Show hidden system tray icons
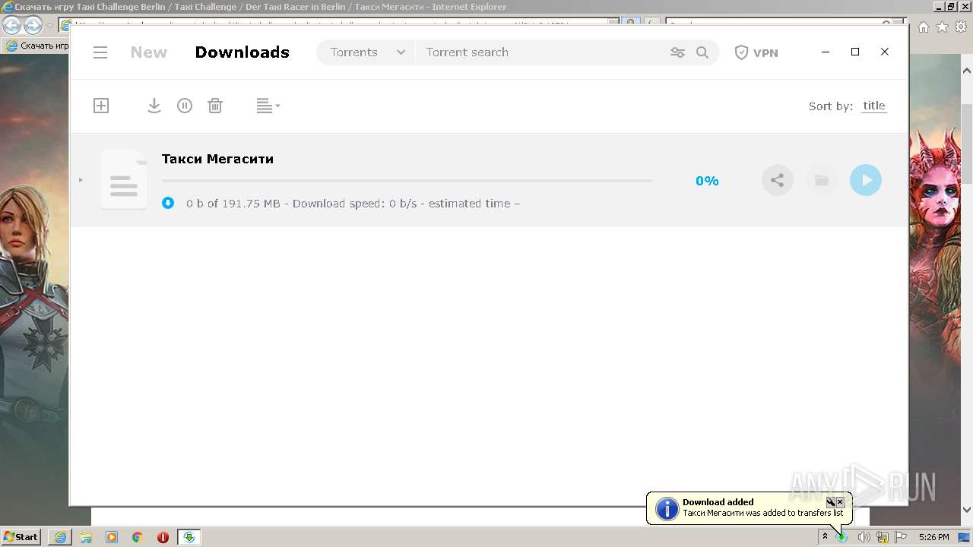Viewport: 973px width, 547px height. coord(825,537)
